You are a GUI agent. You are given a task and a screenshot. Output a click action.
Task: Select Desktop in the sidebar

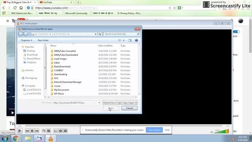[29, 51]
